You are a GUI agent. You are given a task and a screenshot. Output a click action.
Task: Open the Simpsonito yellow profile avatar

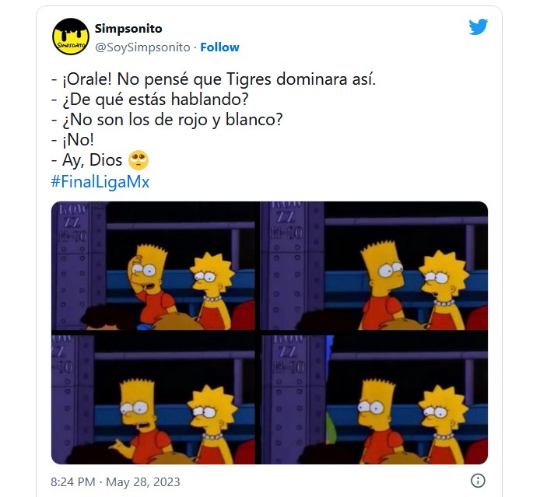(71, 37)
